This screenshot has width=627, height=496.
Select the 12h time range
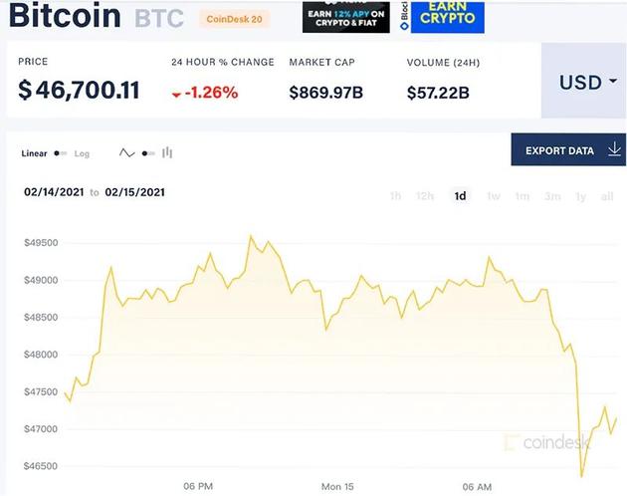pyautogui.click(x=425, y=196)
